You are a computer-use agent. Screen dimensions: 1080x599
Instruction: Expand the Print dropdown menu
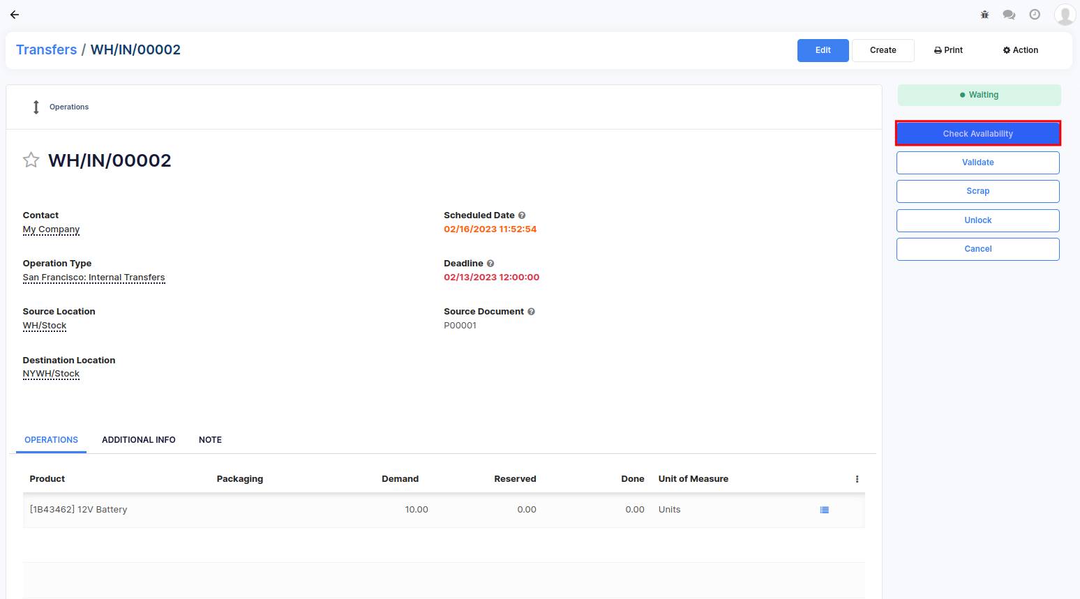click(x=948, y=50)
